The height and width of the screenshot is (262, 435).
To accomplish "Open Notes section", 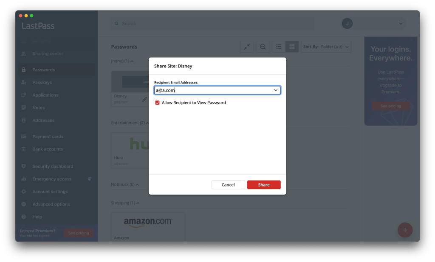I will pos(38,108).
